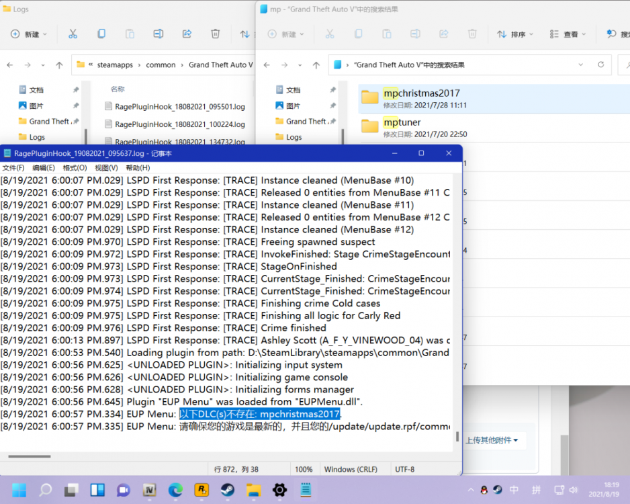Open 排序 sort dropdown in search window
This screenshot has width=630, height=504.
pos(515,34)
